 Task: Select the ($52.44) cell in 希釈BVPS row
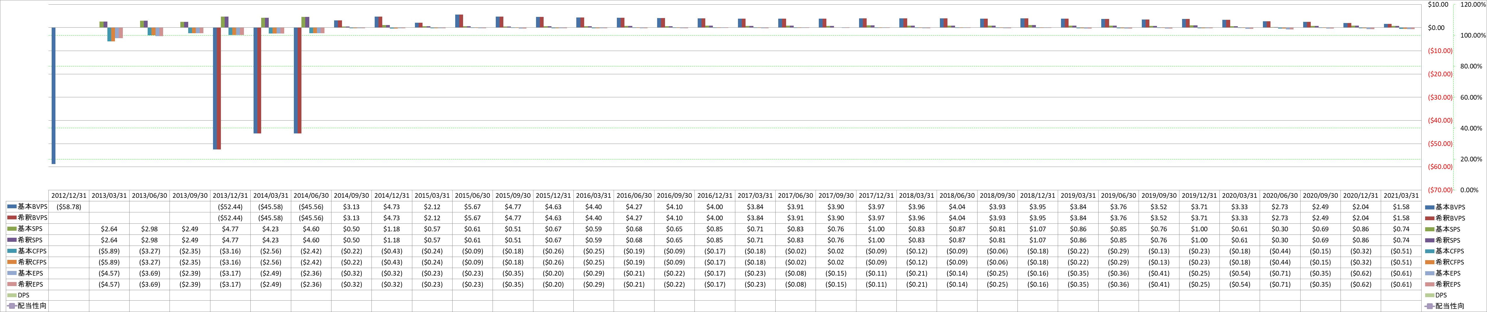click(x=230, y=218)
